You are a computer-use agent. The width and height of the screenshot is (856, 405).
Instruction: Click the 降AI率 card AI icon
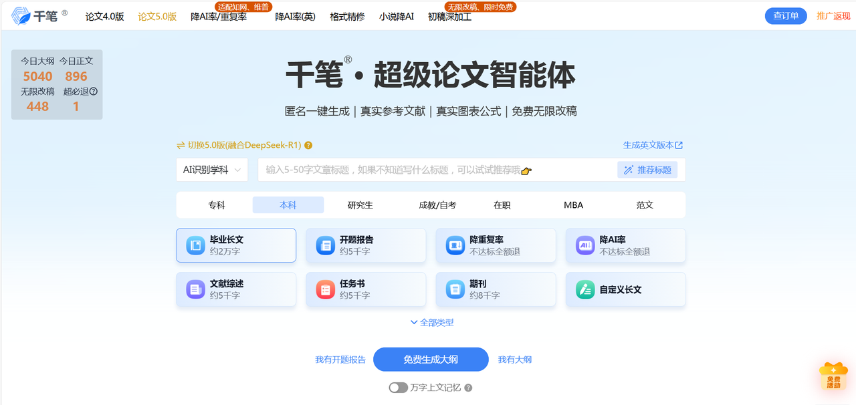pyautogui.click(x=585, y=245)
